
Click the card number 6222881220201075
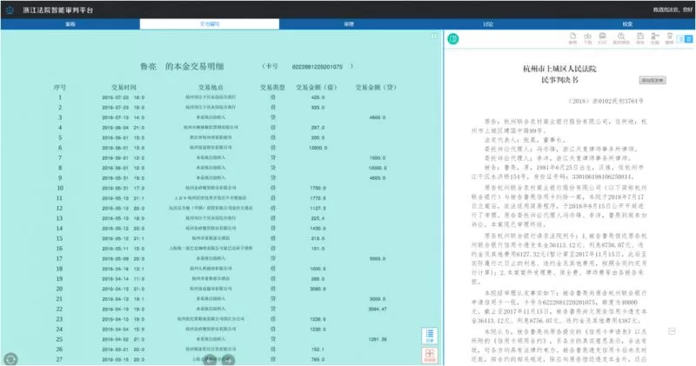pos(318,67)
